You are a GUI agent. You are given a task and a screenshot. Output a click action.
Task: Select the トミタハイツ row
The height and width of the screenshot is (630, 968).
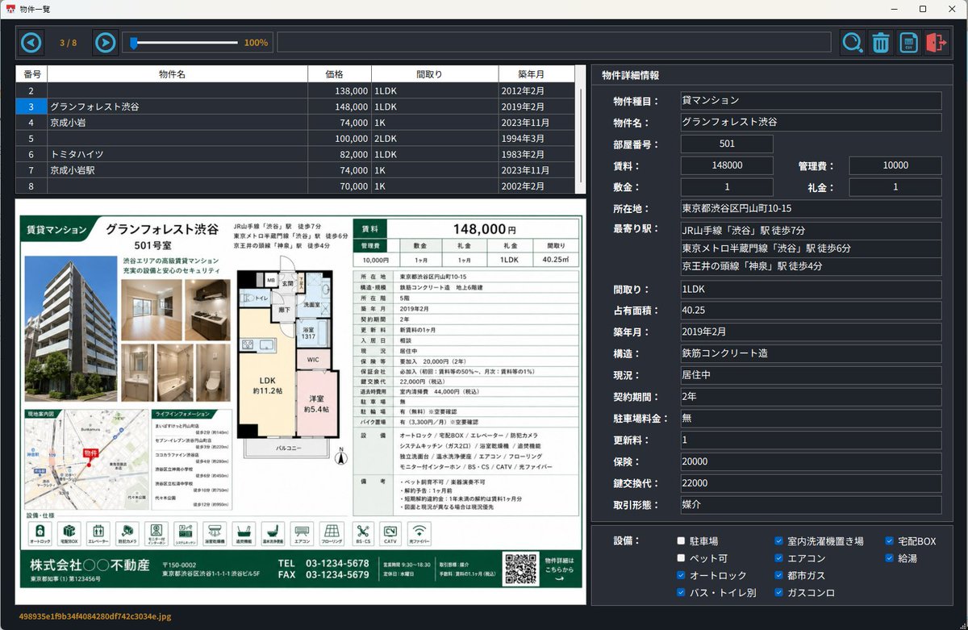295,154
